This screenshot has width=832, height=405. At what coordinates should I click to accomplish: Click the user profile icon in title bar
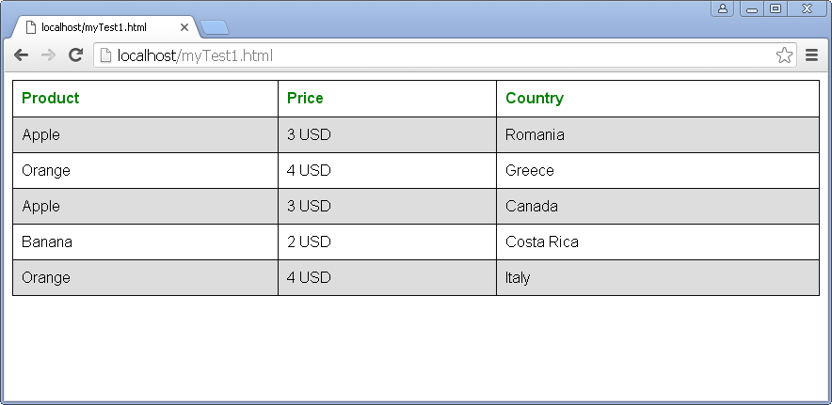tap(723, 8)
